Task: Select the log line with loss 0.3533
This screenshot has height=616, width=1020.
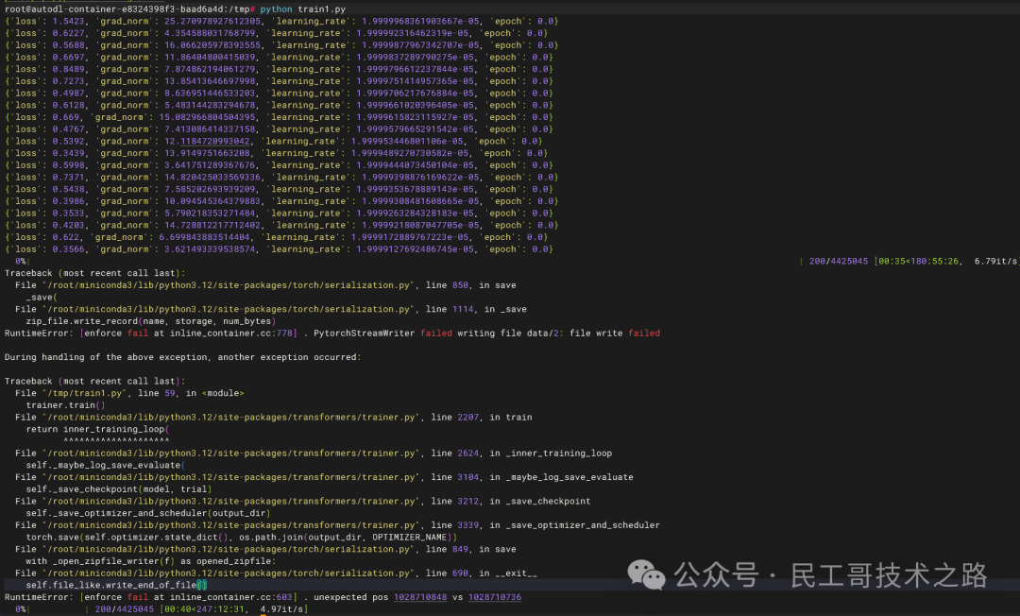Action: point(279,213)
